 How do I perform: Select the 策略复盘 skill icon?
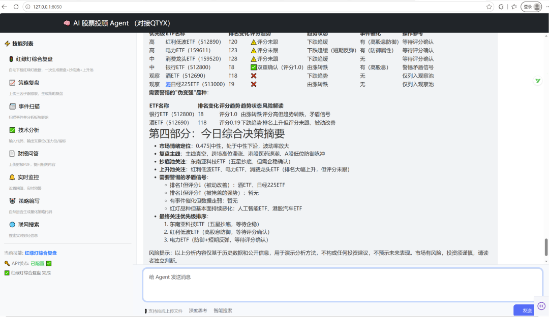tap(12, 83)
